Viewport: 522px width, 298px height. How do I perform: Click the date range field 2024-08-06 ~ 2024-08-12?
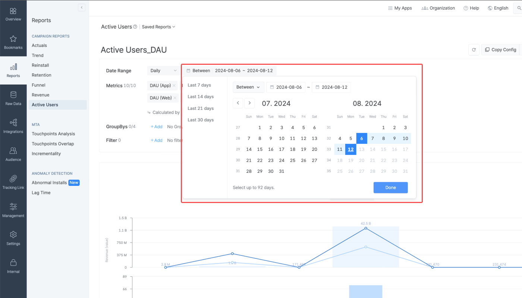tap(230, 70)
